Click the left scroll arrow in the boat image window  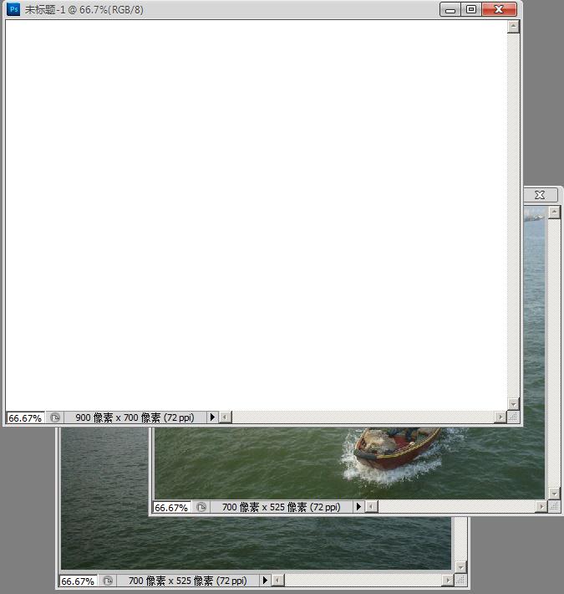tap(372, 506)
